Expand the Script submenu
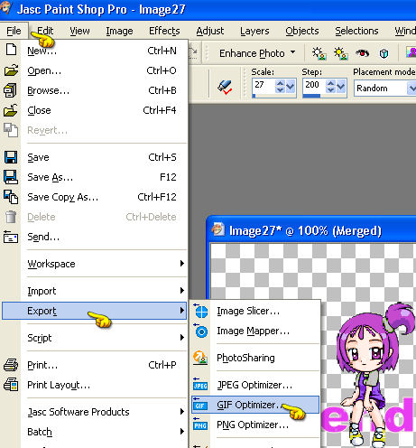Screen dimensions: 416x448 (x=182, y=337)
